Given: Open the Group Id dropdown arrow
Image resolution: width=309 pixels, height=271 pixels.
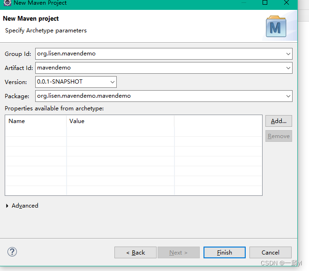Looking at the screenshot, I should click(288, 54).
